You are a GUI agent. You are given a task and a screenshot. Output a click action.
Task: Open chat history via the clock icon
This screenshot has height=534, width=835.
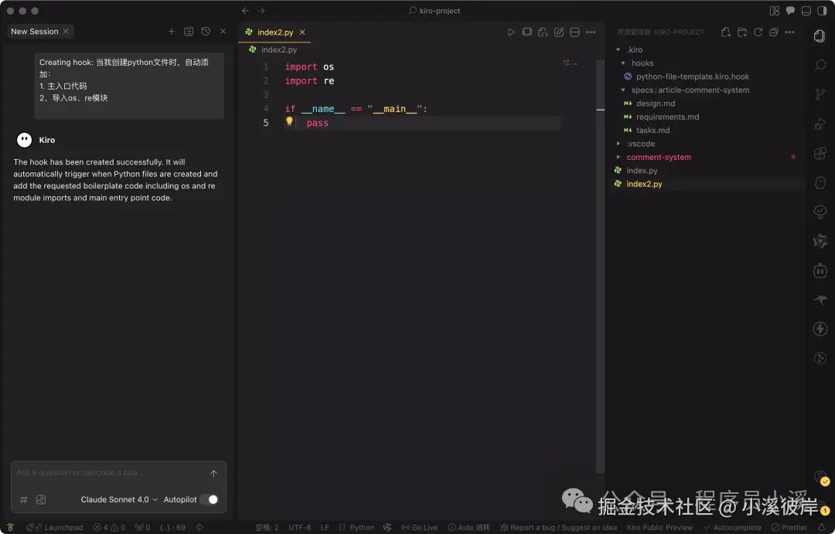204,31
